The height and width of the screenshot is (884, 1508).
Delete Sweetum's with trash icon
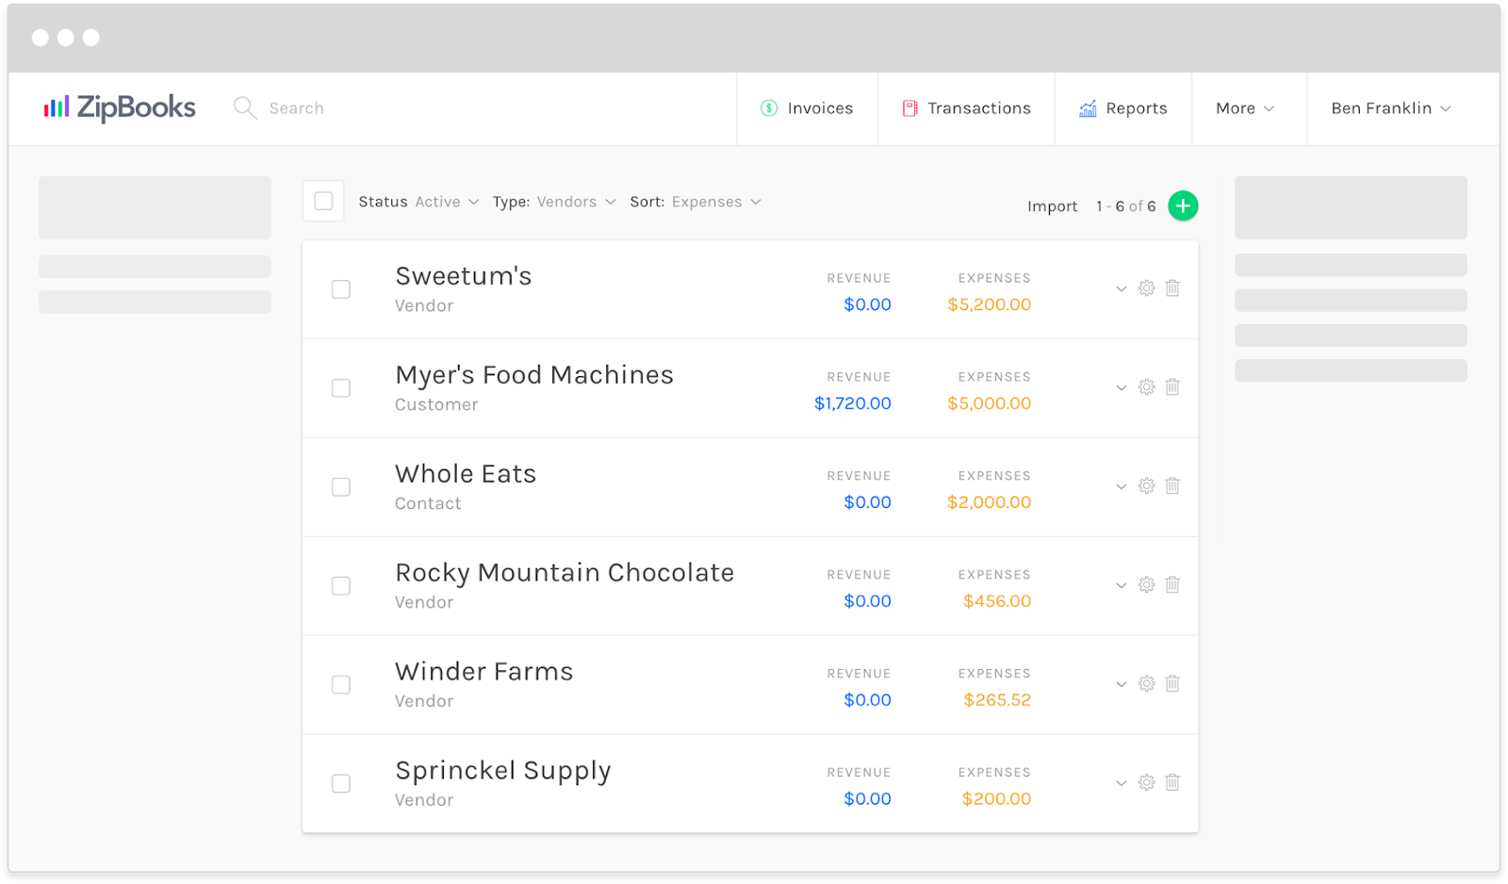point(1172,288)
